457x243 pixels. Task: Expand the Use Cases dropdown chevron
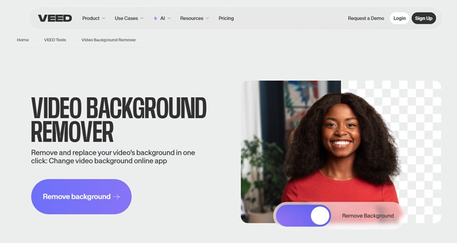click(142, 18)
